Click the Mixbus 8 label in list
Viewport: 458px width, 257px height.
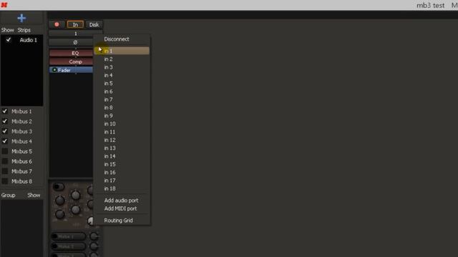pyautogui.click(x=21, y=181)
